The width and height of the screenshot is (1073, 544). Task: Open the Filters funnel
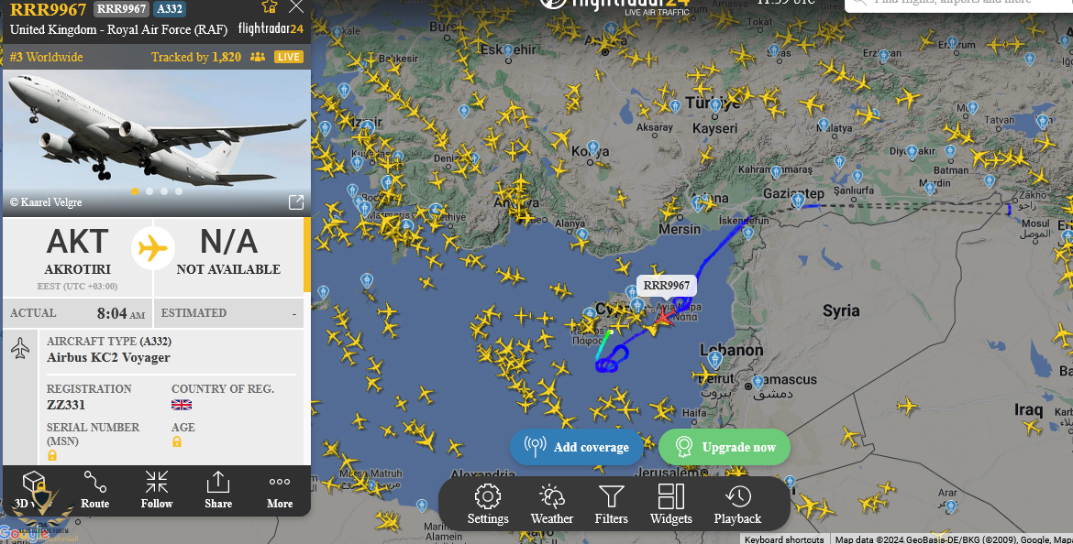(611, 505)
